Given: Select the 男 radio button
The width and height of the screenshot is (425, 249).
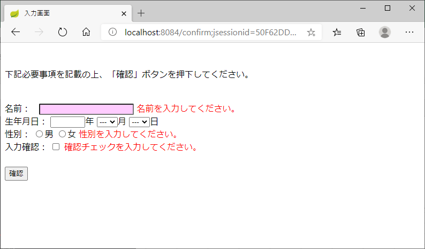Looking at the screenshot, I should coord(39,134).
